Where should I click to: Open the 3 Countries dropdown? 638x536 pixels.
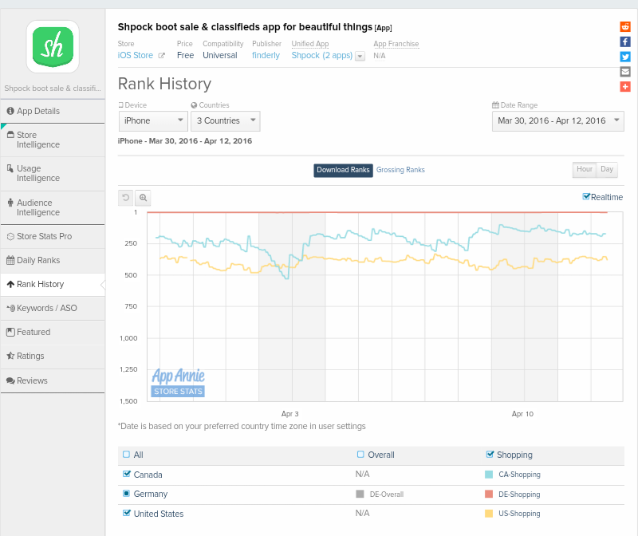point(226,121)
